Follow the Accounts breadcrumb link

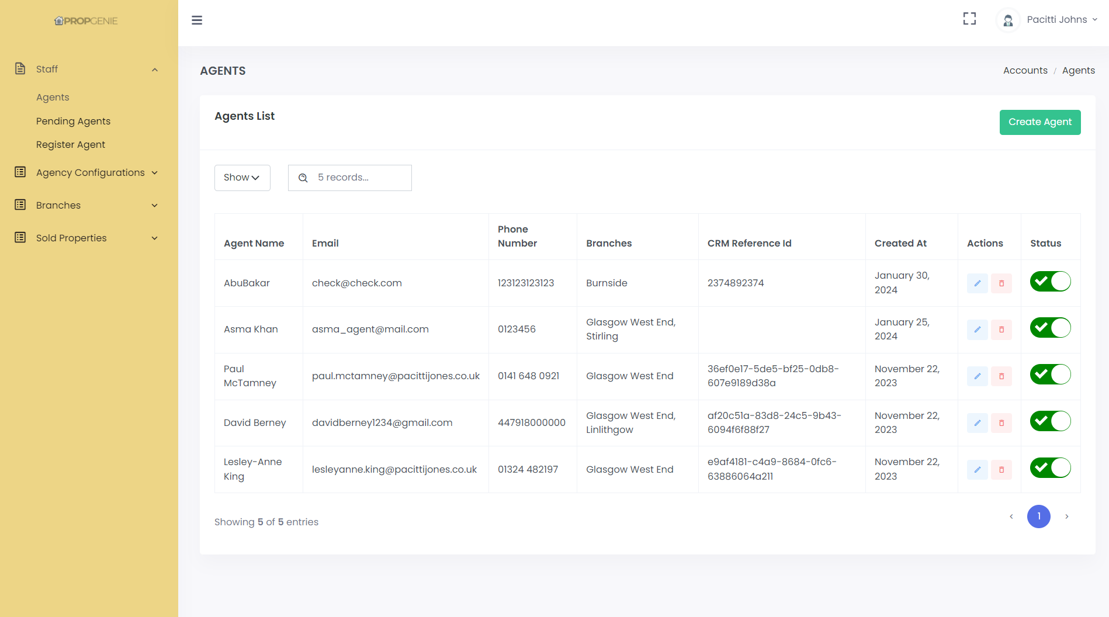1025,70
